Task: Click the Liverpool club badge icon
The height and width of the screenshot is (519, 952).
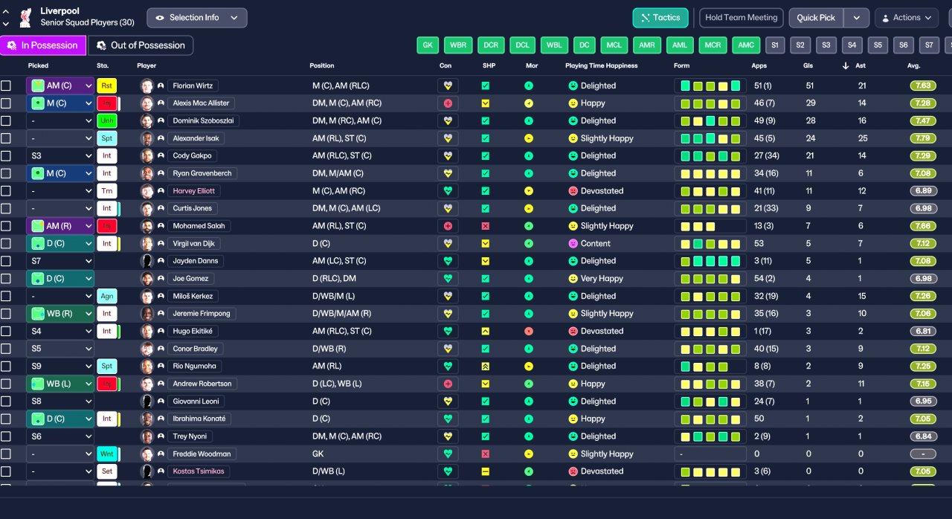Action: (x=26, y=17)
